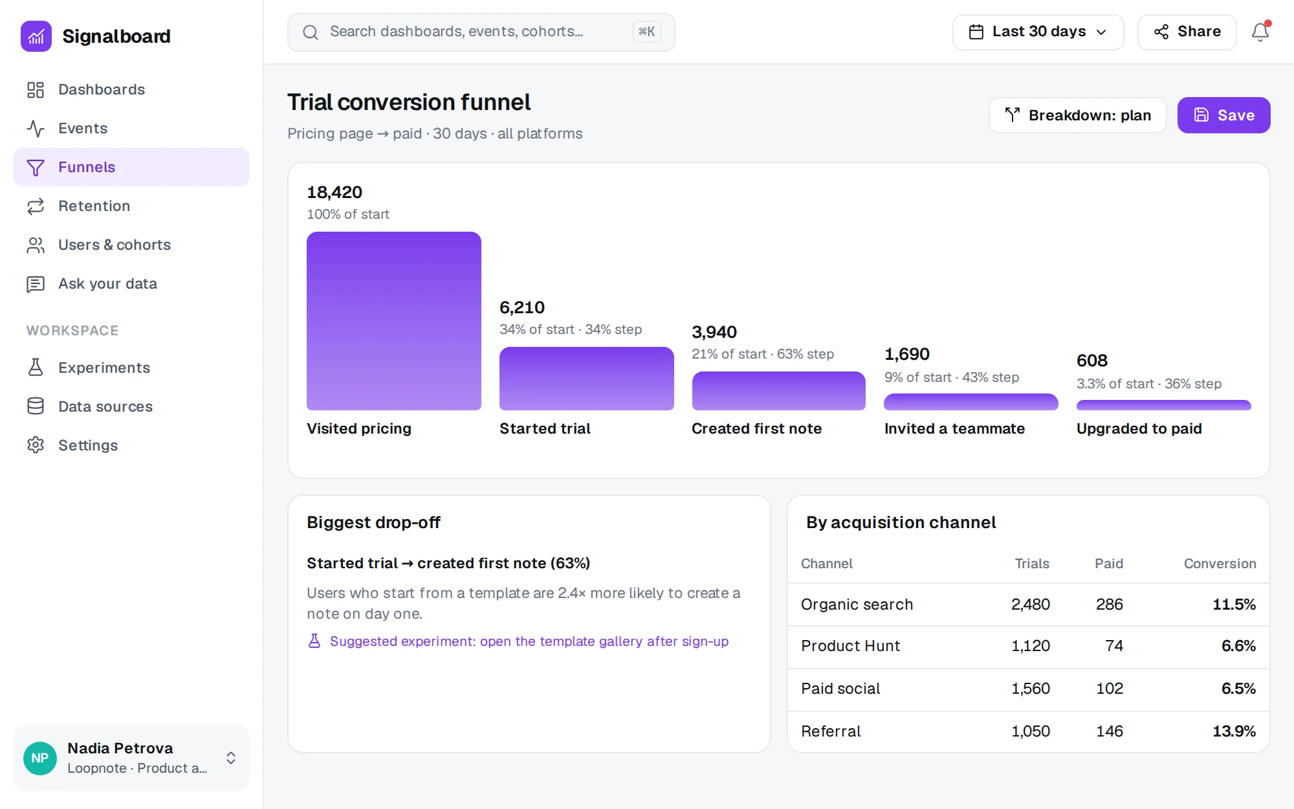1294x809 pixels.
Task: Select the Users & cohorts people icon
Action: point(36,245)
